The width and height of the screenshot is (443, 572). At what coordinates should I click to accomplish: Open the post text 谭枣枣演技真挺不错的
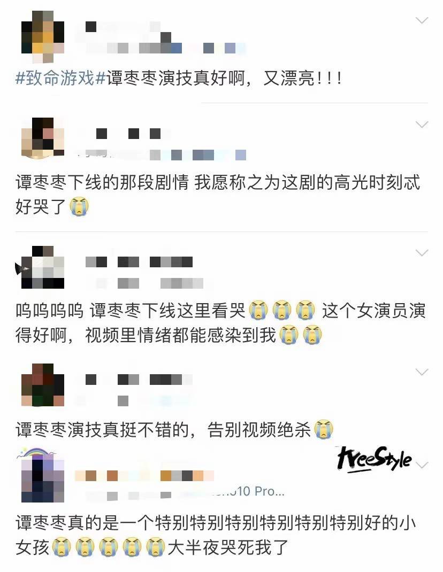[102, 429]
